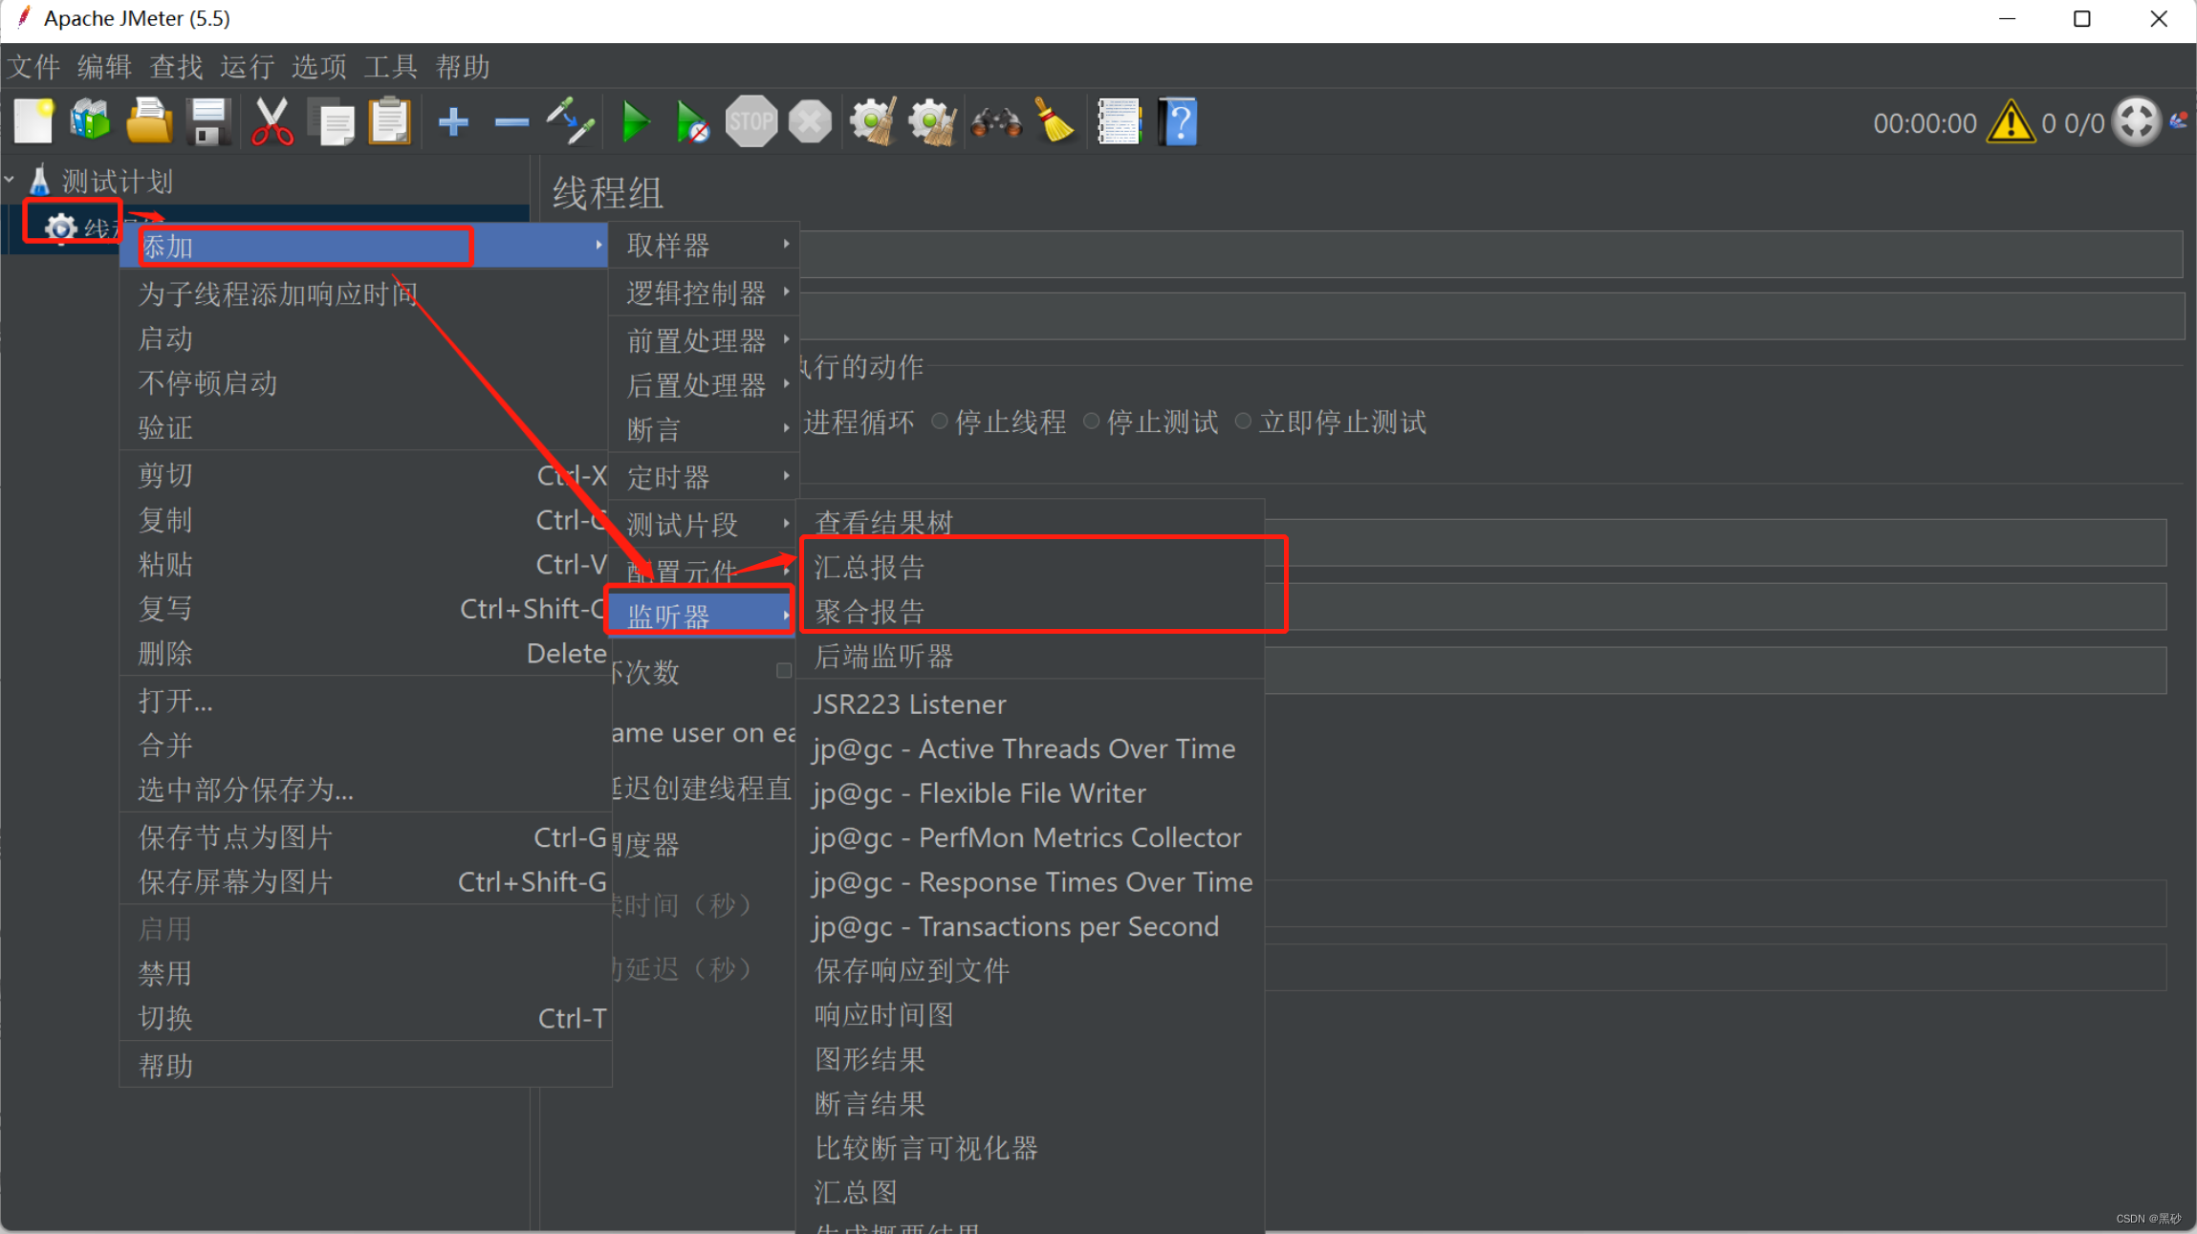Screen dimensions: 2197x1234
Task: Select the 停止线程 radio button
Action: 940,422
